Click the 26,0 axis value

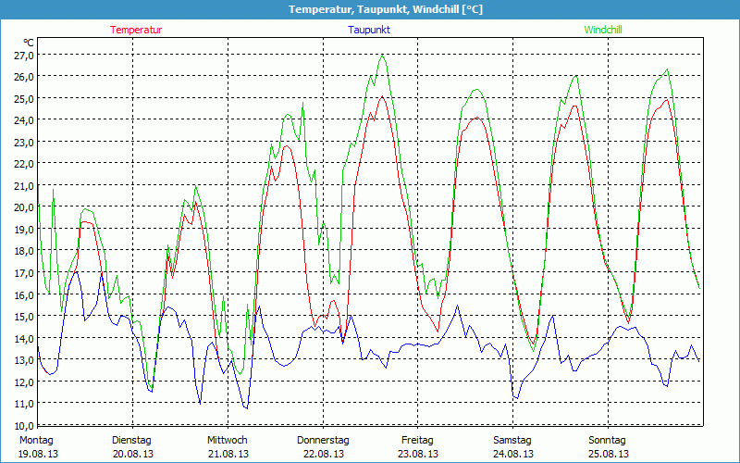[x=23, y=77]
